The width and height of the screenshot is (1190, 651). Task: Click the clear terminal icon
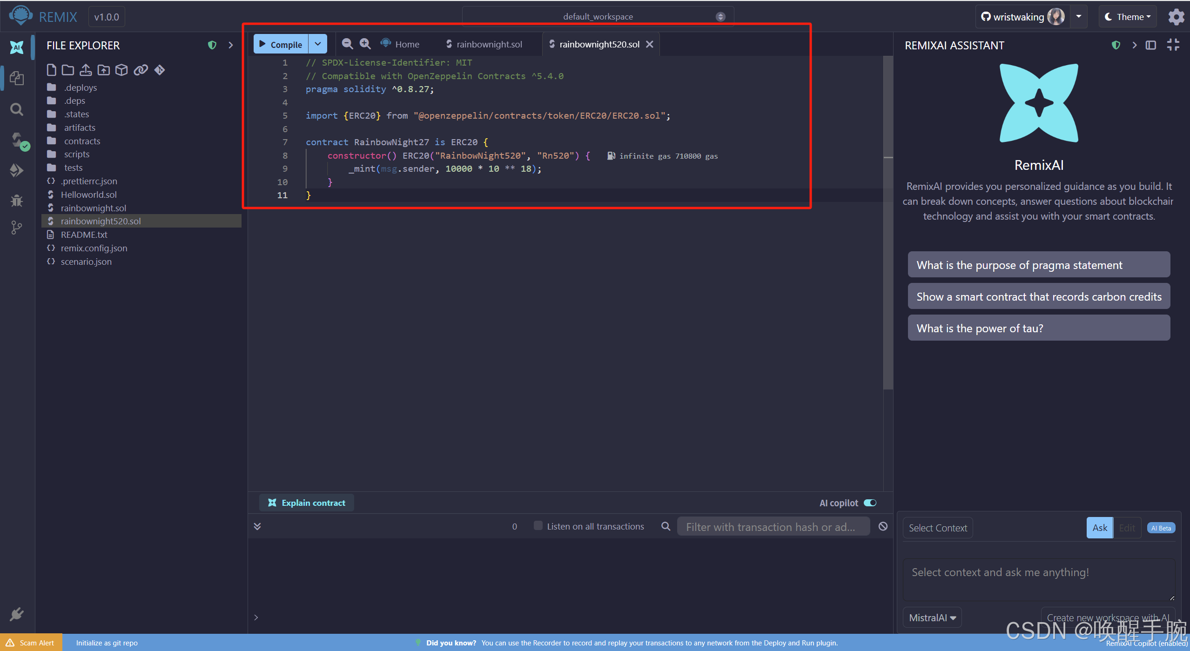[x=883, y=526]
